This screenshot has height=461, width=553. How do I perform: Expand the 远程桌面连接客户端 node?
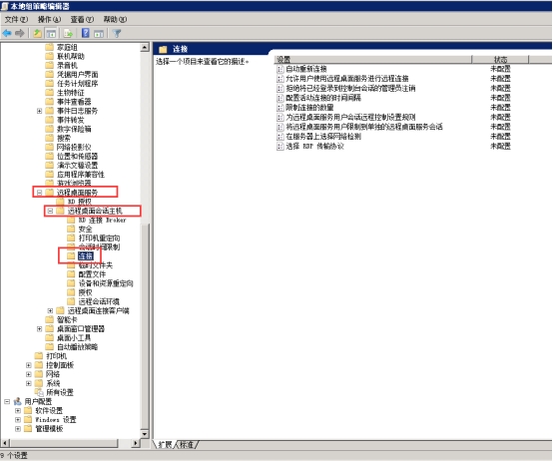[50, 311]
